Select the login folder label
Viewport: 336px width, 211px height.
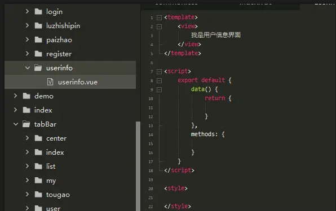pyautogui.click(x=54, y=12)
